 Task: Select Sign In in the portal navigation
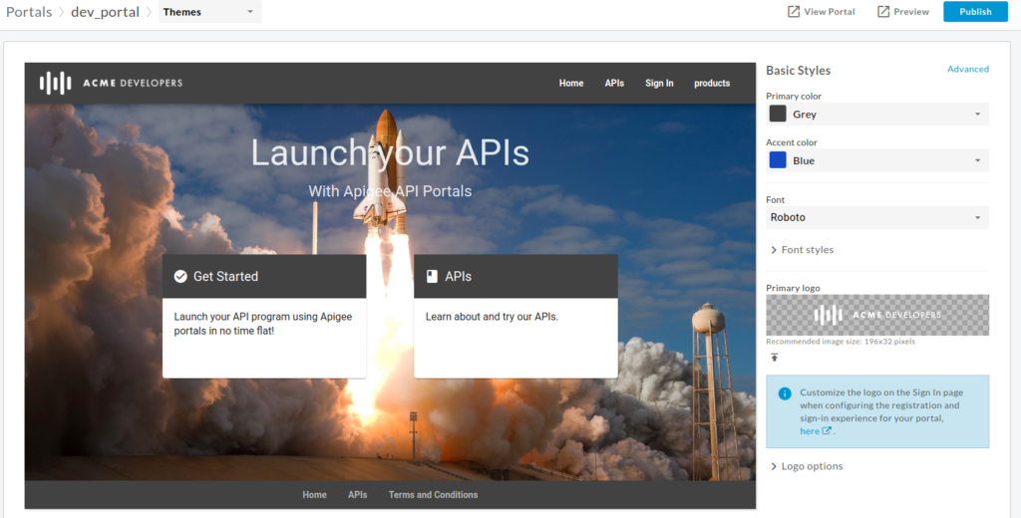(x=659, y=83)
